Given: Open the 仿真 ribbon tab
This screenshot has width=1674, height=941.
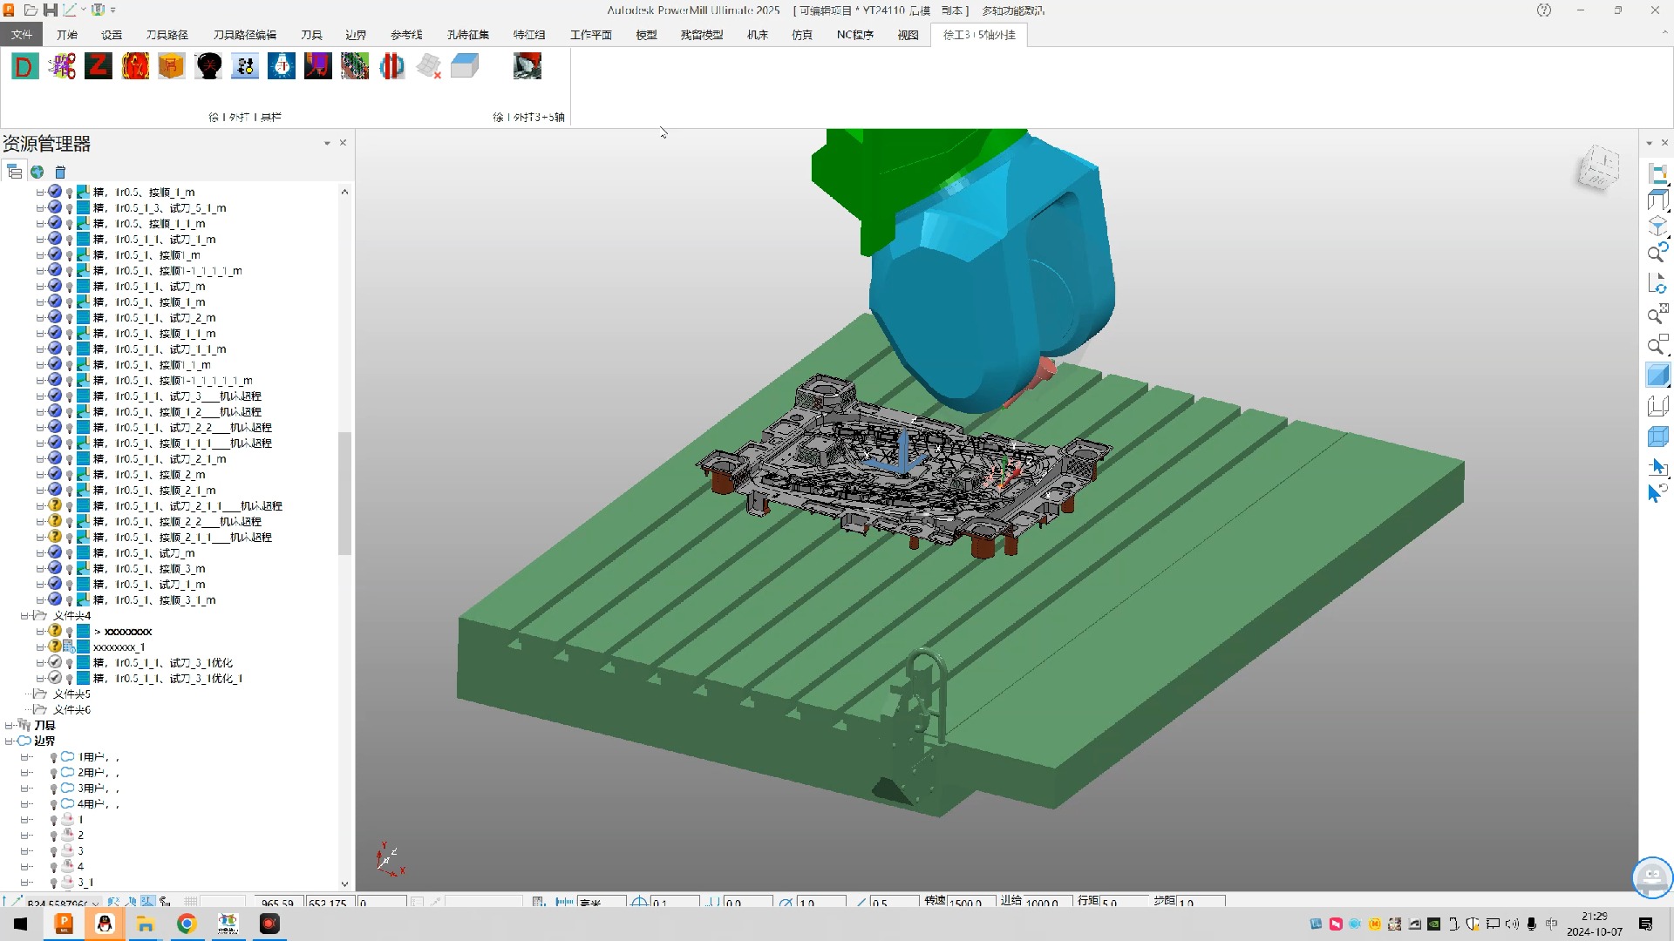Looking at the screenshot, I should pyautogui.click(x=802, y=35).
